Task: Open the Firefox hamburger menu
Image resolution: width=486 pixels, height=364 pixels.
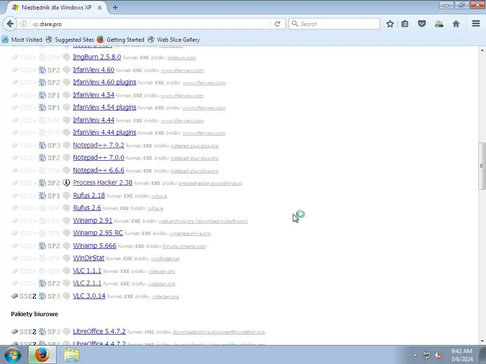Action: (476, 24)
